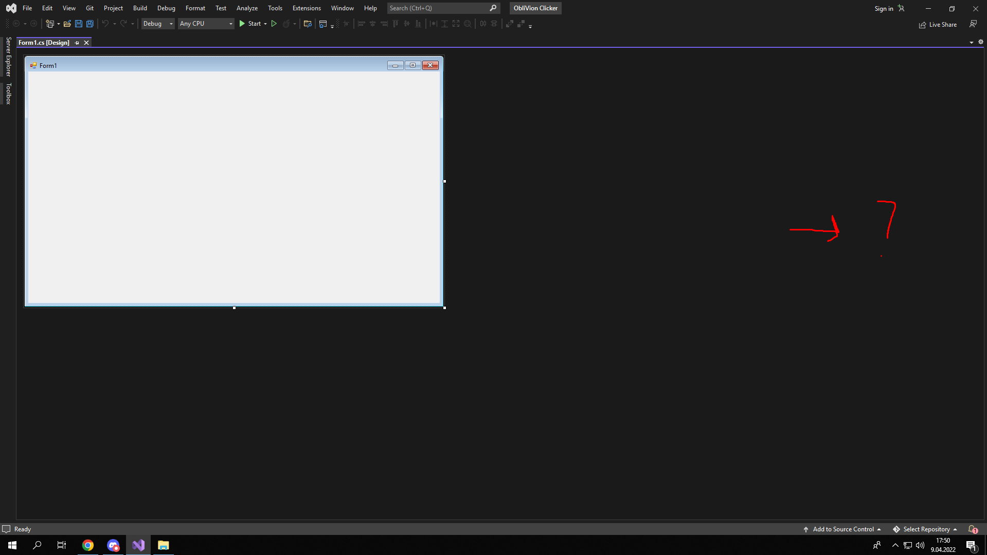The image size is (987, 555).
Task: Open the Start button dropdown arrow
Action: point(265,24)
